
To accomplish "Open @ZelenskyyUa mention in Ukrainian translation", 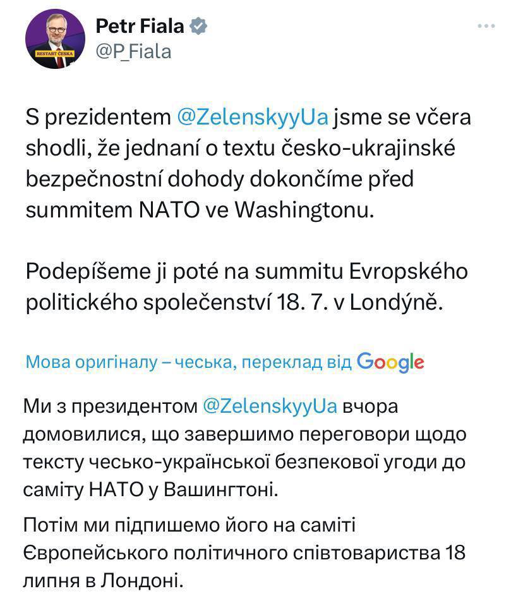I will 270,406.
